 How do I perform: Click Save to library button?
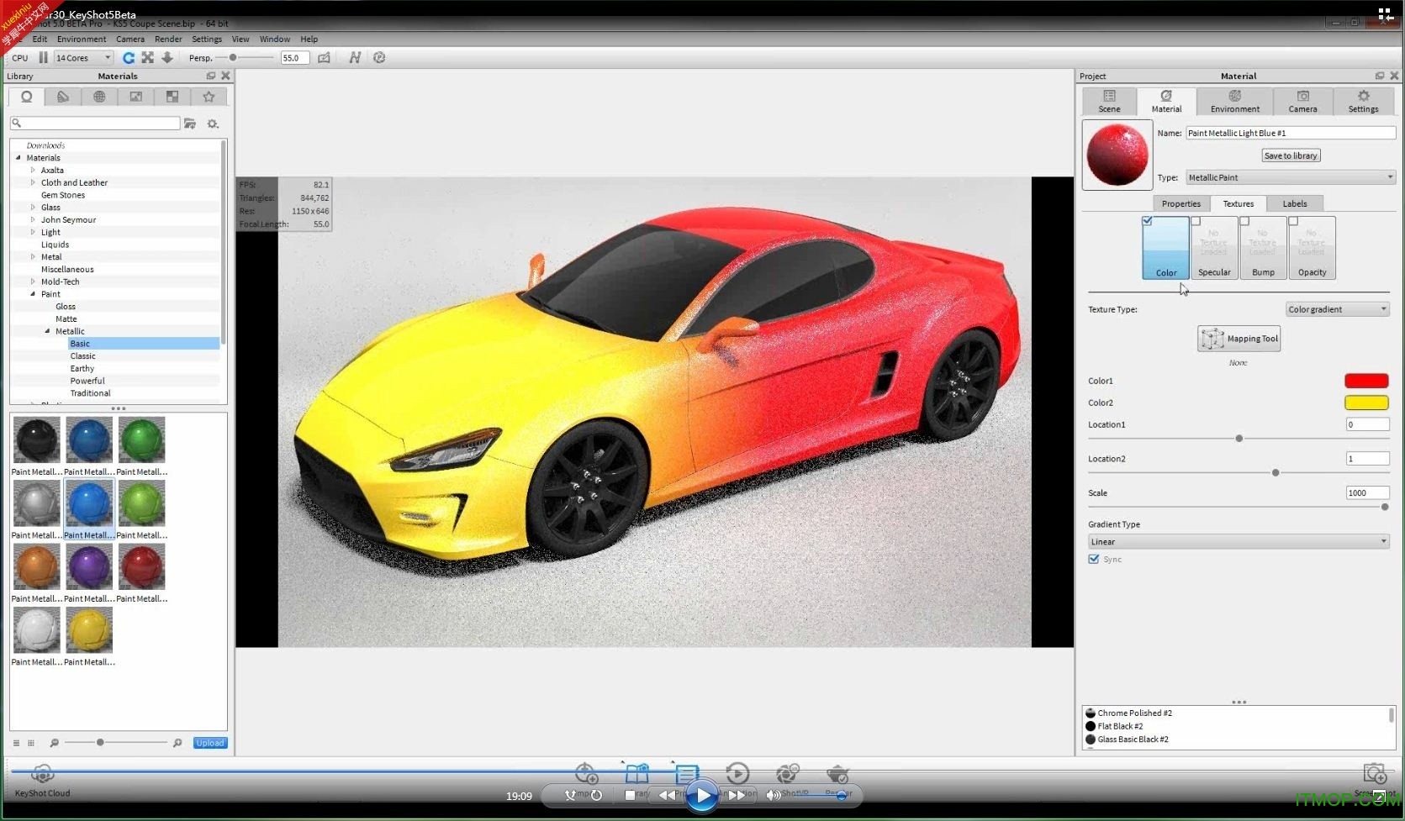pos(1291,155)
